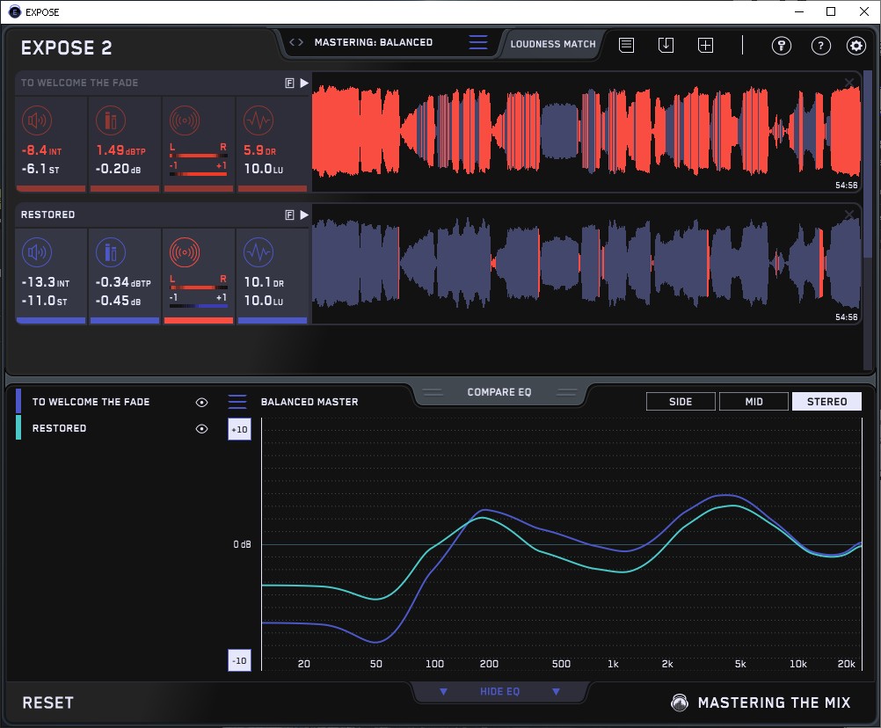Open the settings gear icon
The height and width of the screenshot is (728, 881).
pyautogui.click(x=856, y=46)
